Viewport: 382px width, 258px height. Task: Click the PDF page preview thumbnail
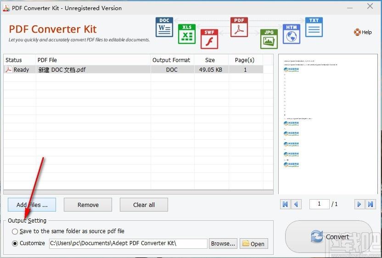pyautogui.click(x=328, y=124)
